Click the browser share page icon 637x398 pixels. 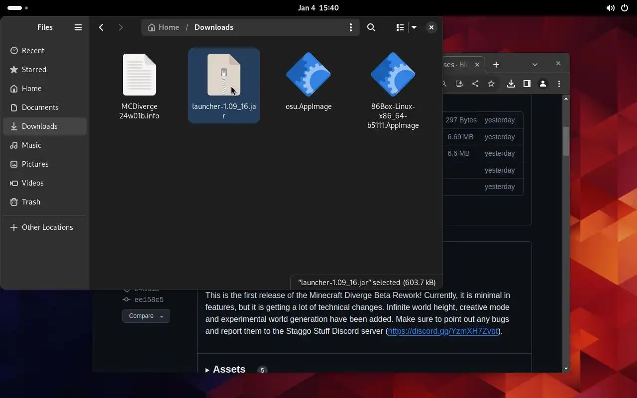click(475, 84)
